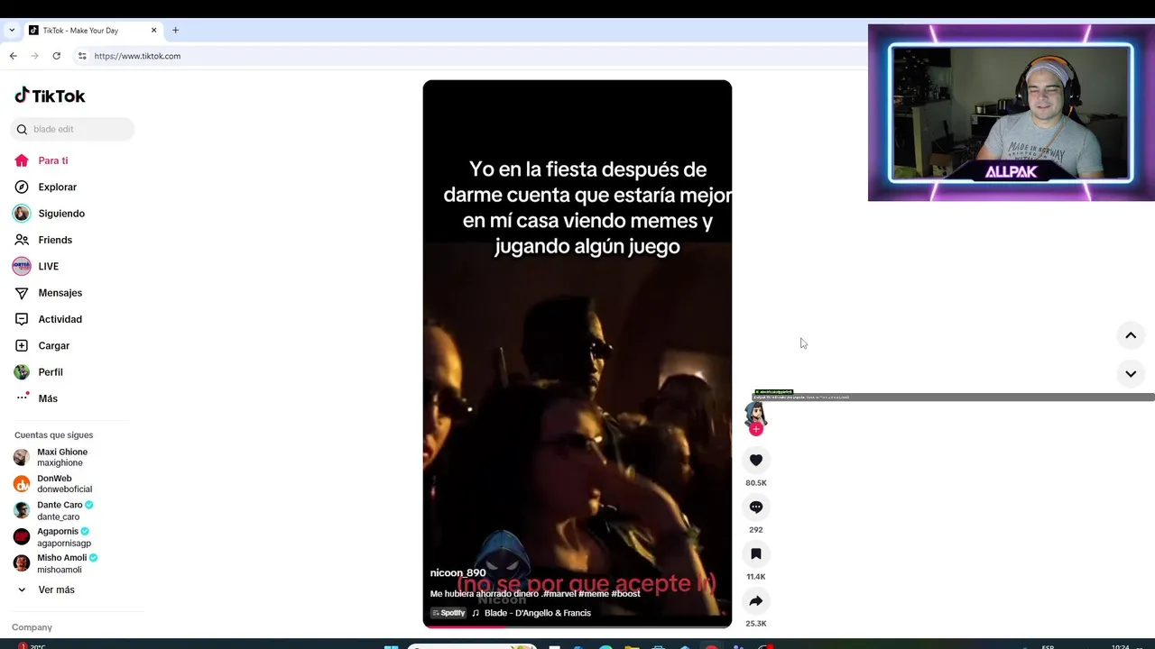The height and width of the screenshot is (649, 1155).
Task: Open the Explorar page
Action: point(57,187)
